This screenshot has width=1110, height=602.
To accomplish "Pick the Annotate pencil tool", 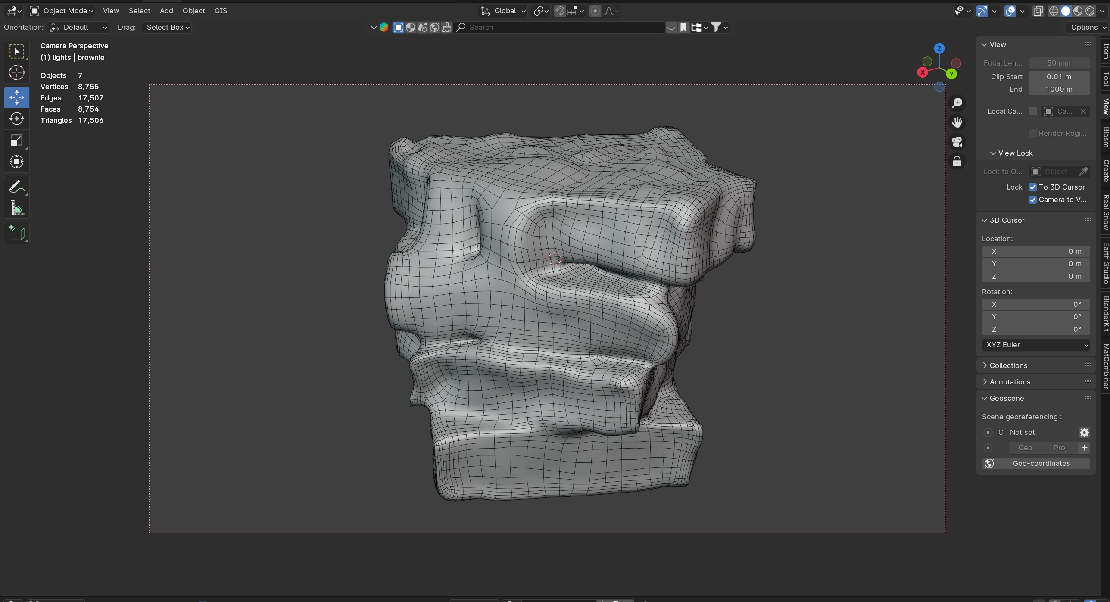I will 17,187.
